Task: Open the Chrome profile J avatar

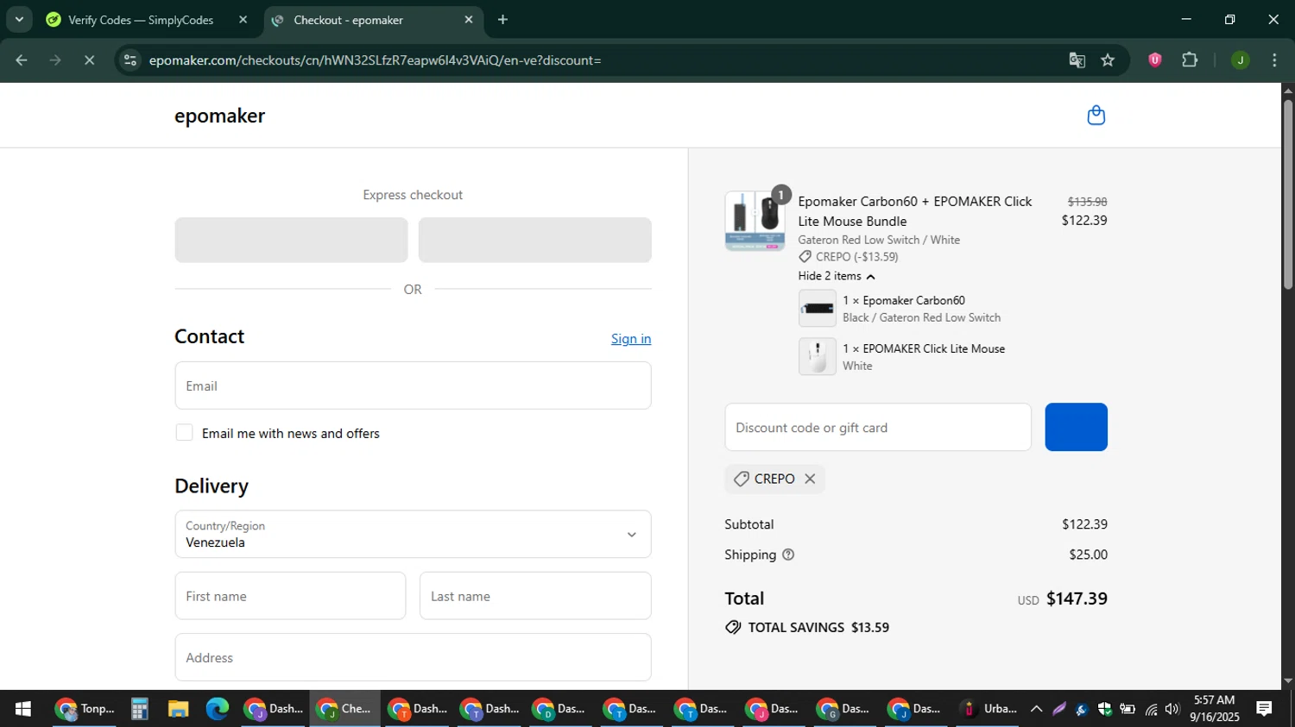Action: pyautogui.click(x=1241, y=60)
